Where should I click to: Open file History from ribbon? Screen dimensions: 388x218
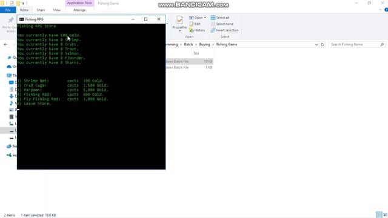[197, 30]
